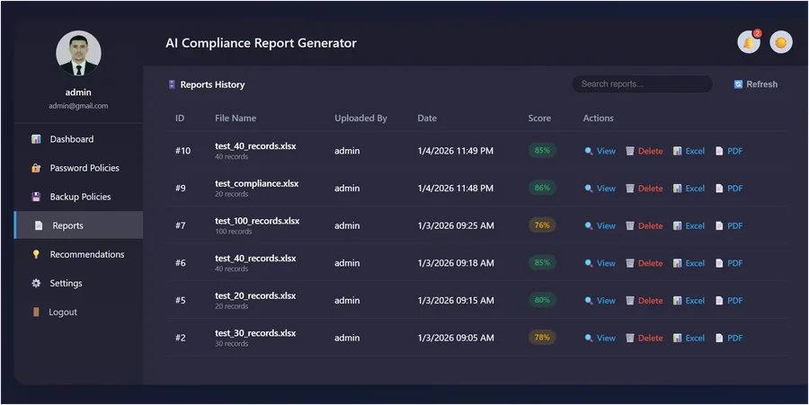Viewport: 809px width, 405px height.
Task: Delete report #9 test_compliance.xlsx
Action: (x=645, y=189)
